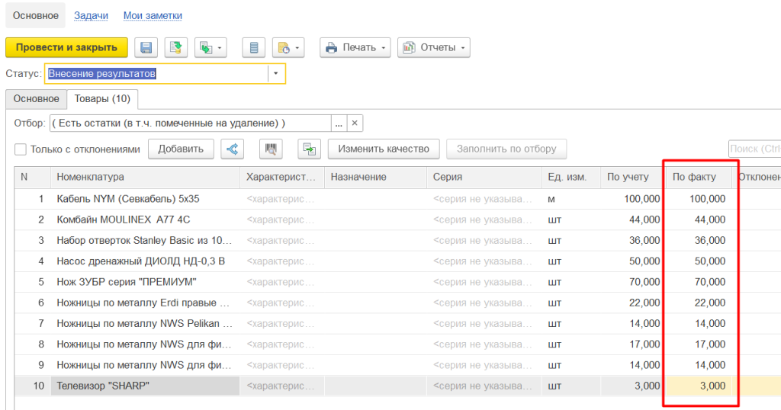
Task: Expand the Статус dropdown arrow
Action: 276,74
